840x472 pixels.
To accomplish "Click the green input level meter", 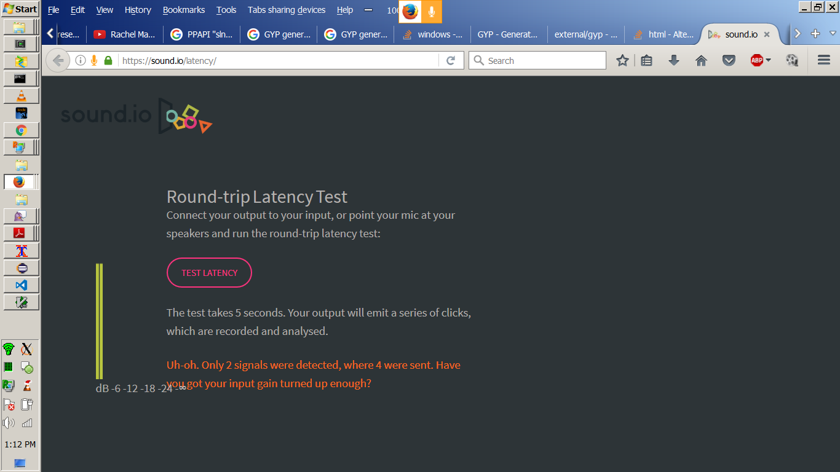I will pos(99,321).
